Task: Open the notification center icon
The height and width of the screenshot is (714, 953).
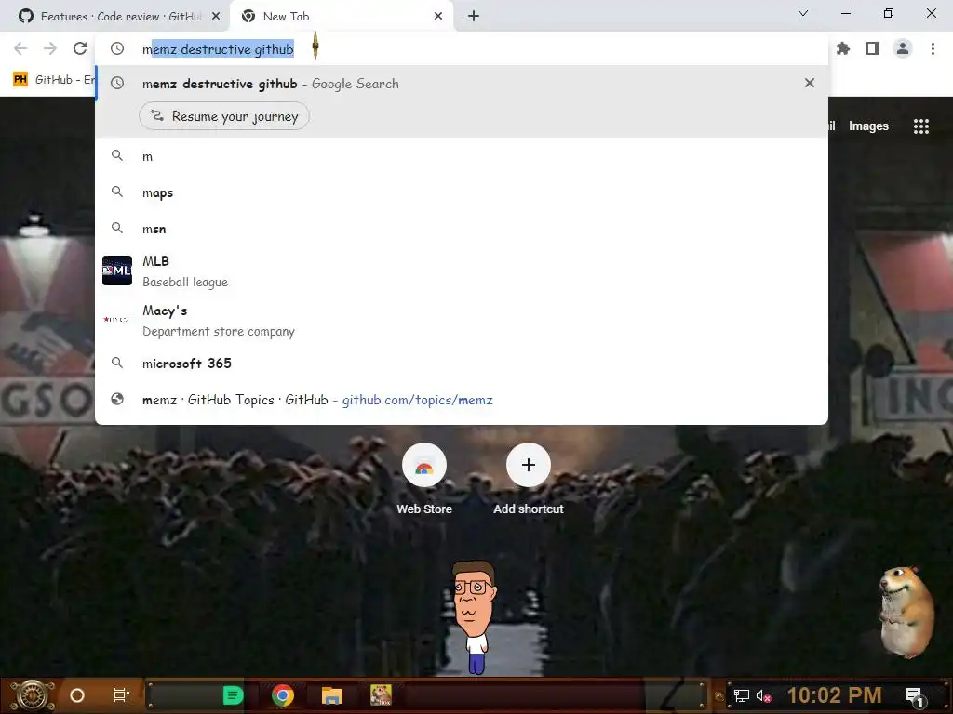Action: pyautogui.click(x=914, y=696)
